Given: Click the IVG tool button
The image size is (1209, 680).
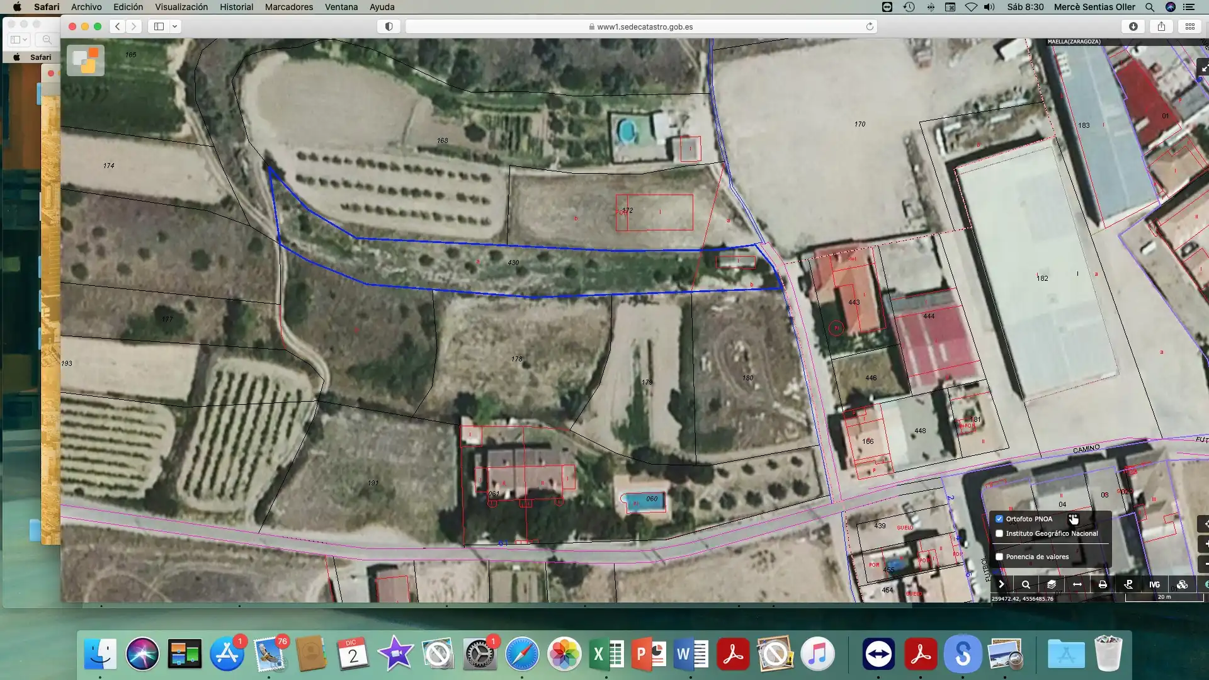Looking at the screenshot, I should click(1154, 584).
